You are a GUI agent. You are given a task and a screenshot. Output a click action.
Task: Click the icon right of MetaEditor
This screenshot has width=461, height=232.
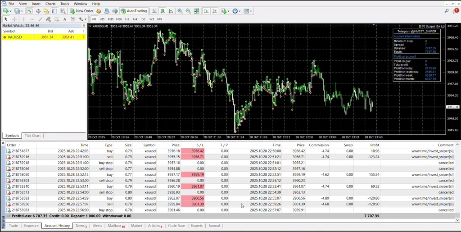[x=107, y=11]
